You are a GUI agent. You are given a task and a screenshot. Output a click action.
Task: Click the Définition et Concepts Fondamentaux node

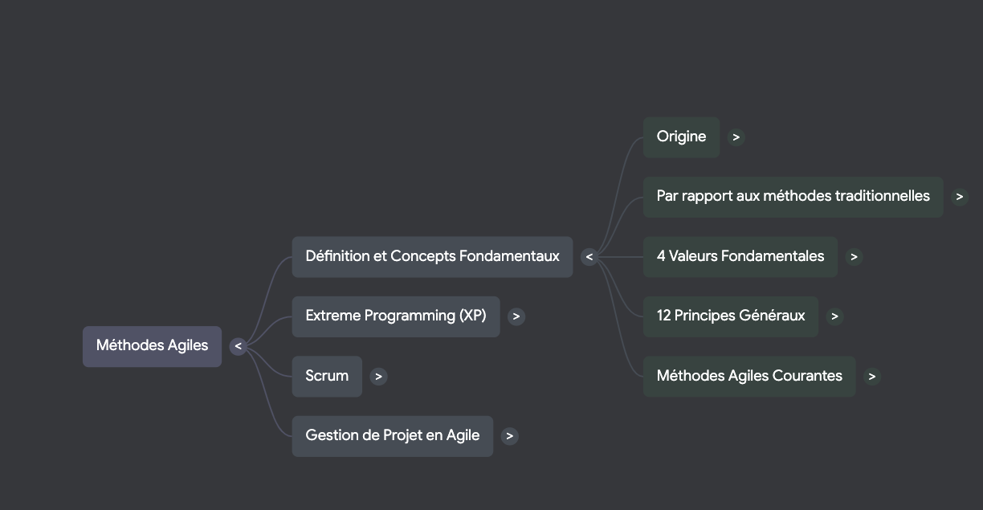[x=432, y=257]
